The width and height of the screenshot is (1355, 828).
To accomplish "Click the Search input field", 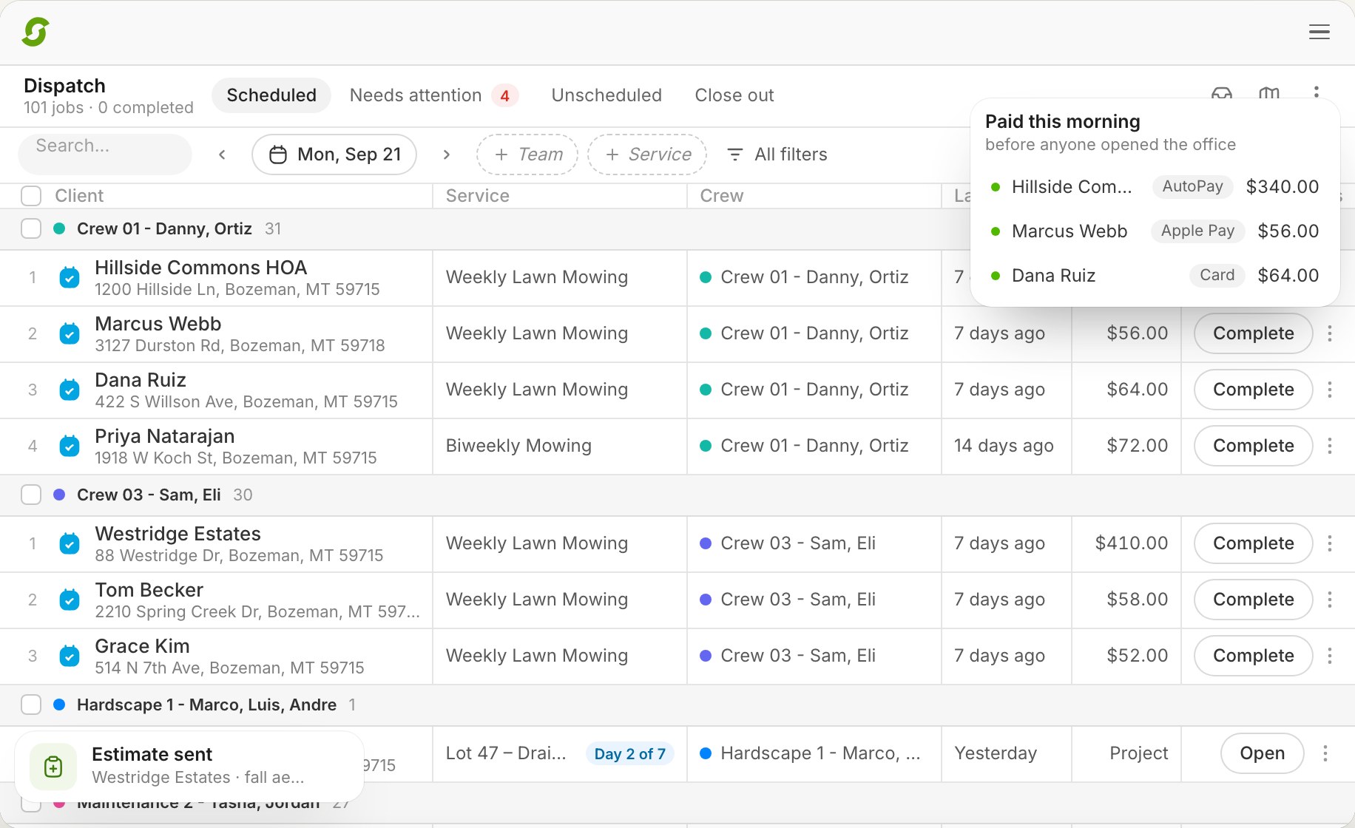I will pos(105,155).
